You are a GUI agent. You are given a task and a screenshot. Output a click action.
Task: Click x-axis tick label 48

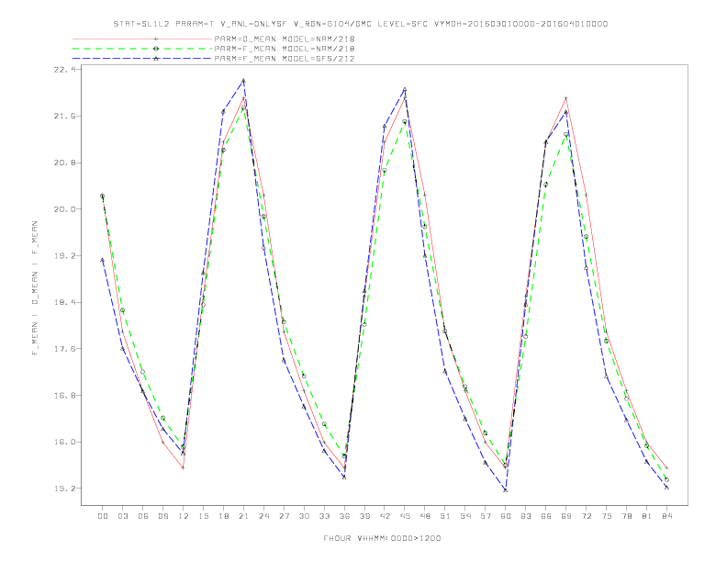[x=425, y=516]
